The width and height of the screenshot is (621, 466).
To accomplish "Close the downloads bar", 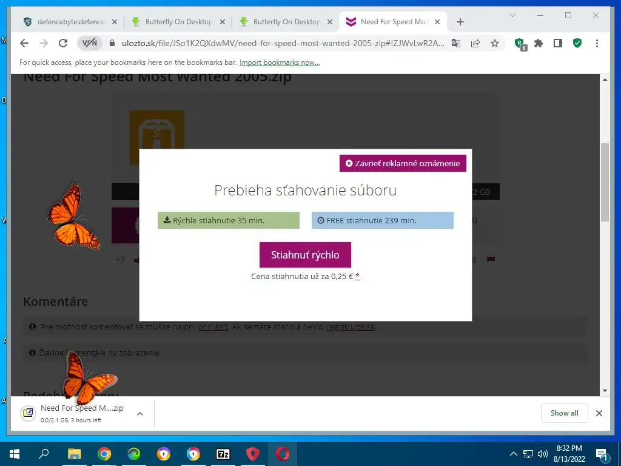I will point(599,413).
